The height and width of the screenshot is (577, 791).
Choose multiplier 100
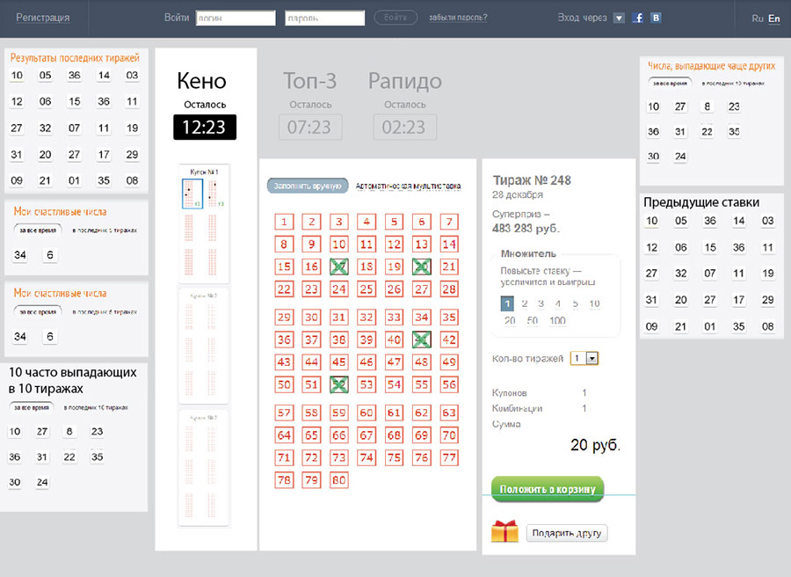pyautogui.click(x=557, y=321)
